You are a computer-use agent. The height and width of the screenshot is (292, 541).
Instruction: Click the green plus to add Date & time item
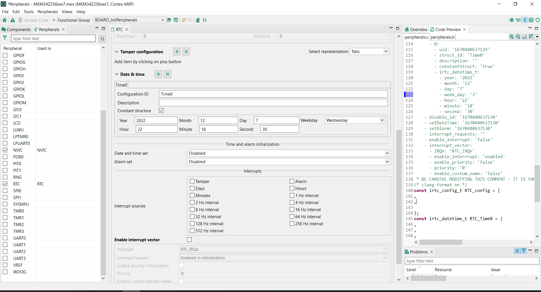158,74
